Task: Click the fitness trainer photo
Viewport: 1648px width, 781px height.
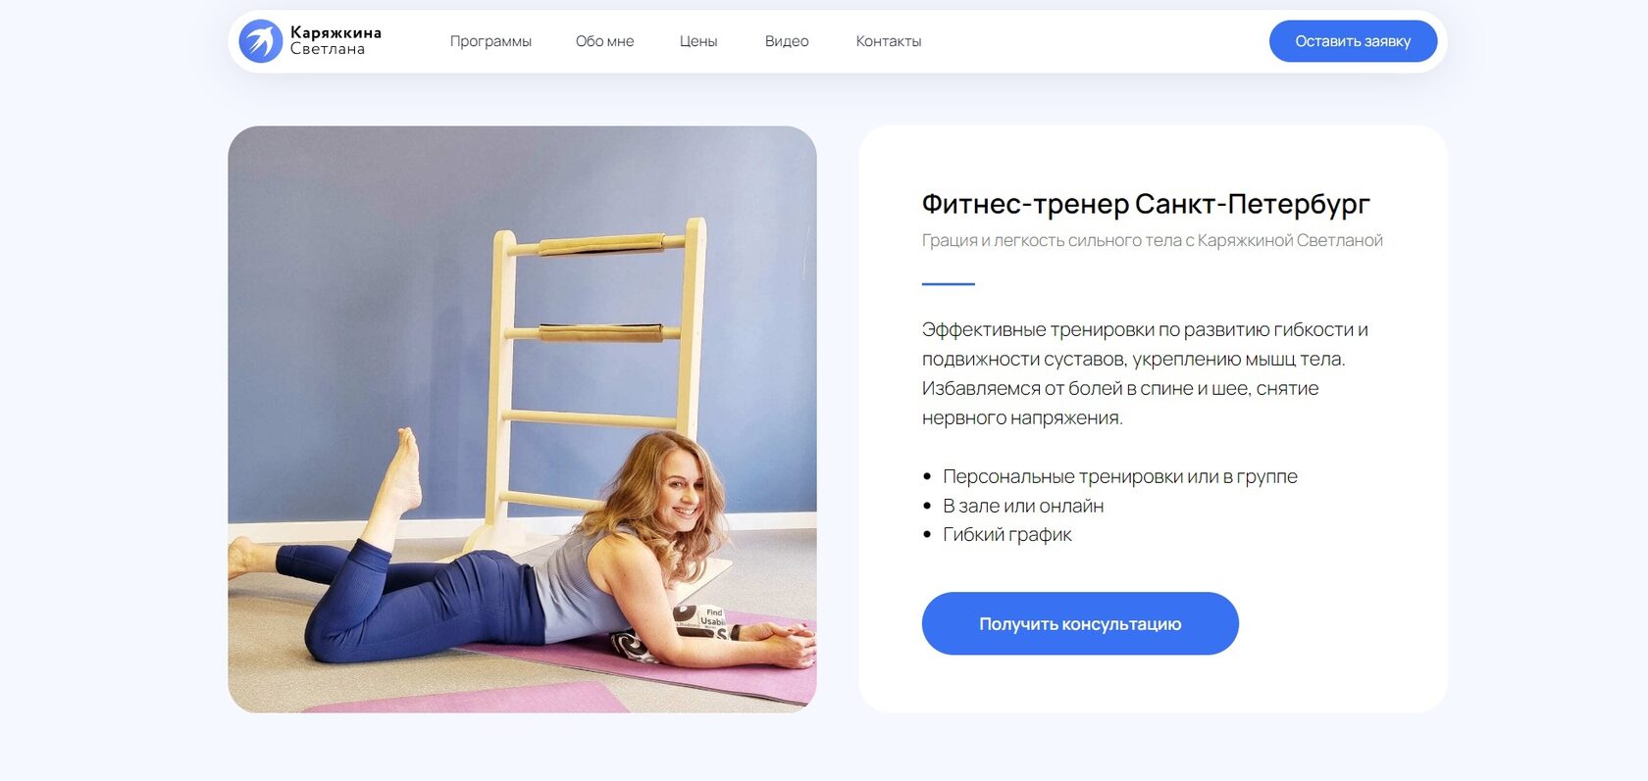Action: (522, 418)
